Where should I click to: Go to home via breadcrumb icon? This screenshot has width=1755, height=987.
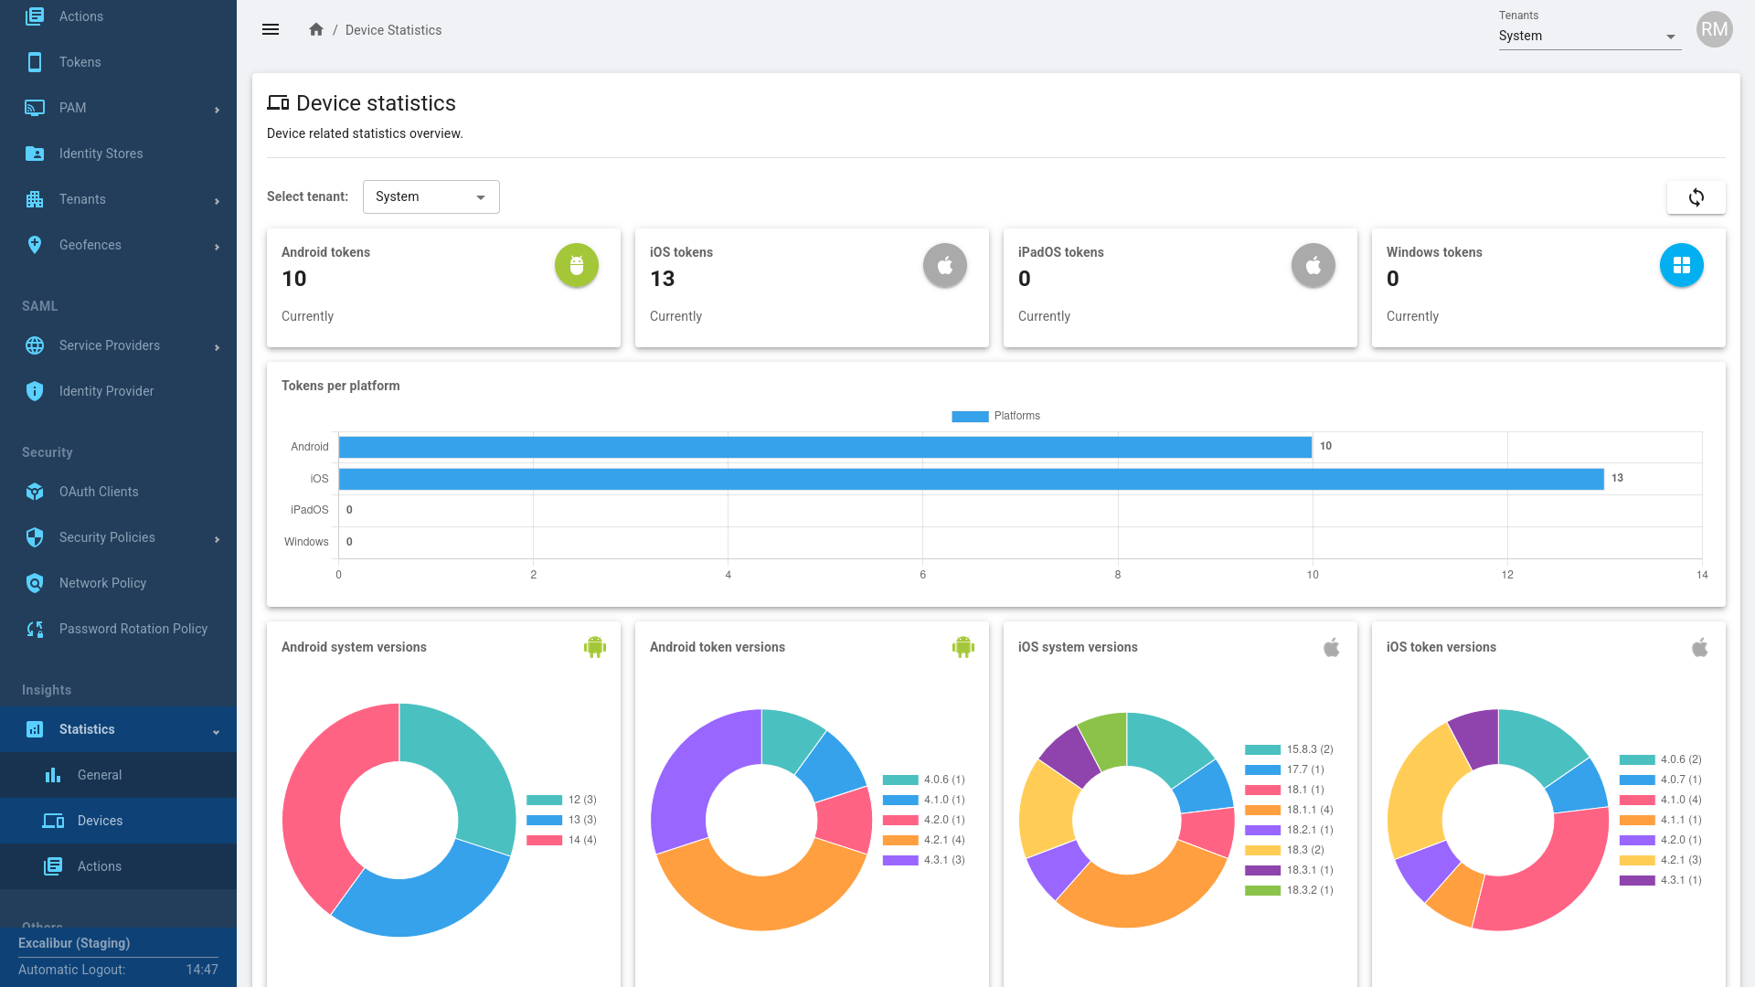pos(316,29)
